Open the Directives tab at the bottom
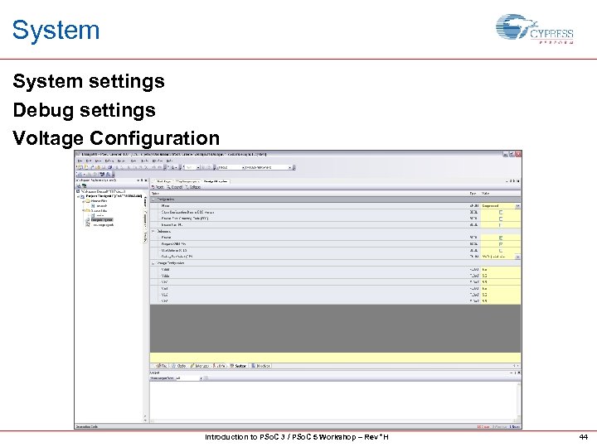The image size is (597, 447). click(x=261, y=366)
